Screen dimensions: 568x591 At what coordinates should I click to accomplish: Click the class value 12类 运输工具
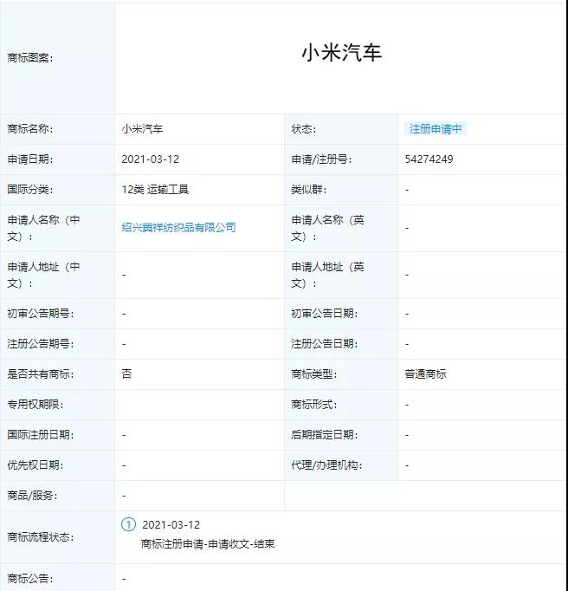155,189
